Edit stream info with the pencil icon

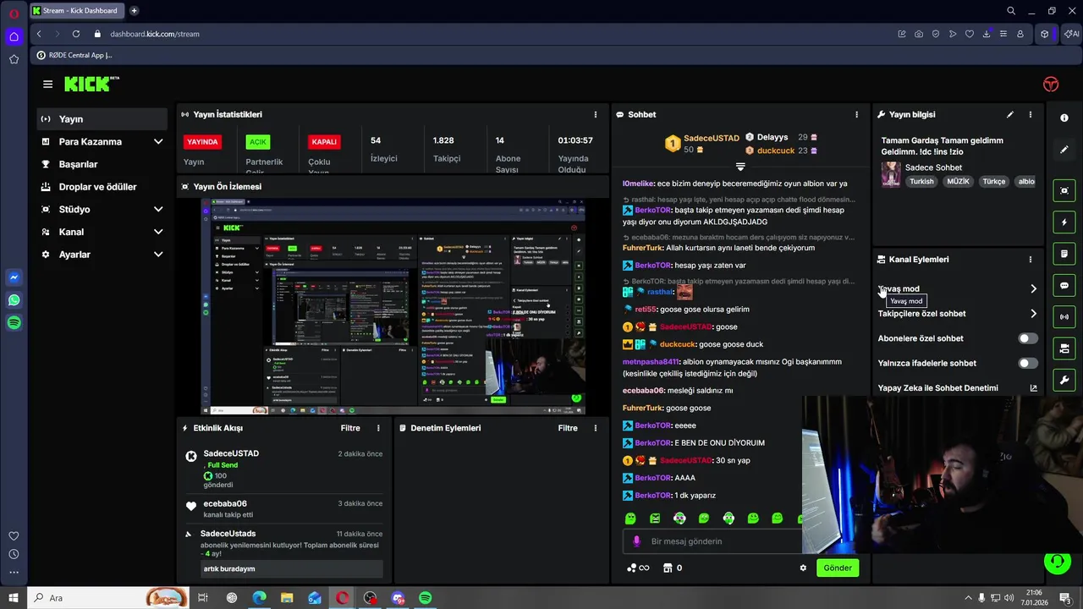coord(1009,114)
